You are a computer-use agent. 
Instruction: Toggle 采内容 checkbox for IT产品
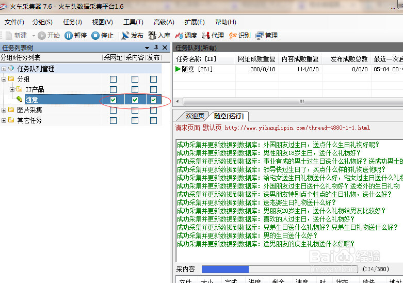(x=135, y=89)
